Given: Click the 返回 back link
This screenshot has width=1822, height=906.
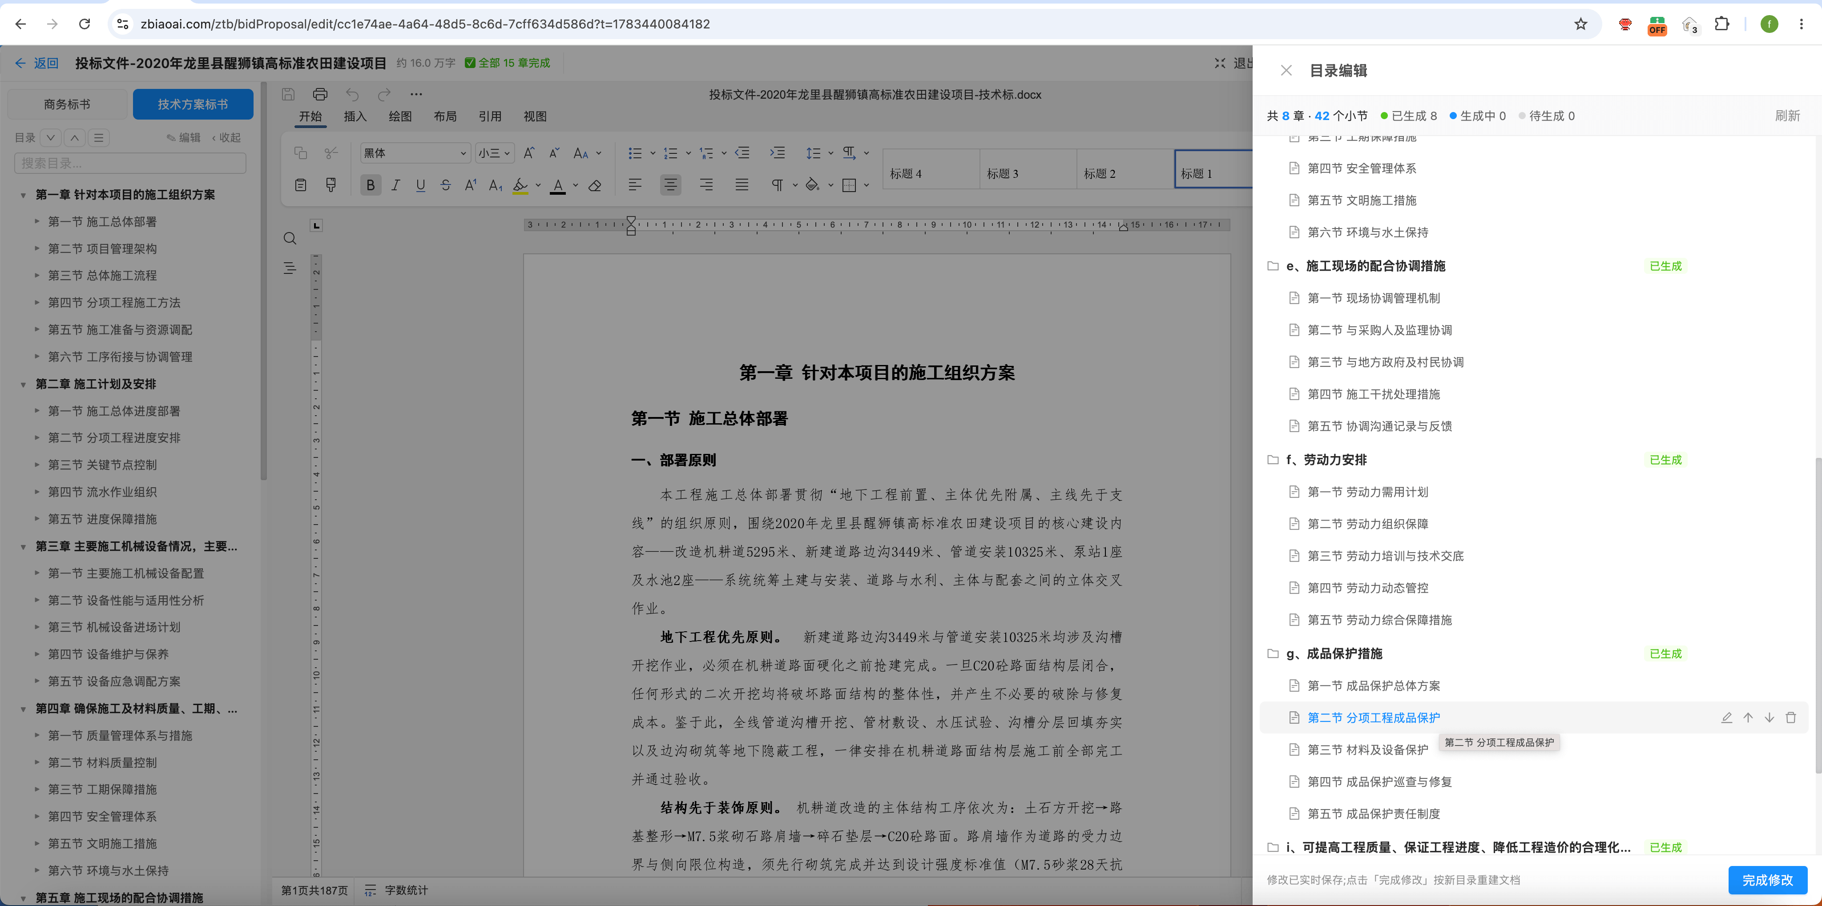Looking at the screenshot, I should click(x=37, y=63).
